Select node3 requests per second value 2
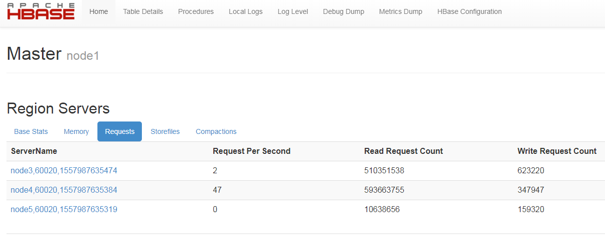Viewport: 605px width, 240px height. coord(215,171)
